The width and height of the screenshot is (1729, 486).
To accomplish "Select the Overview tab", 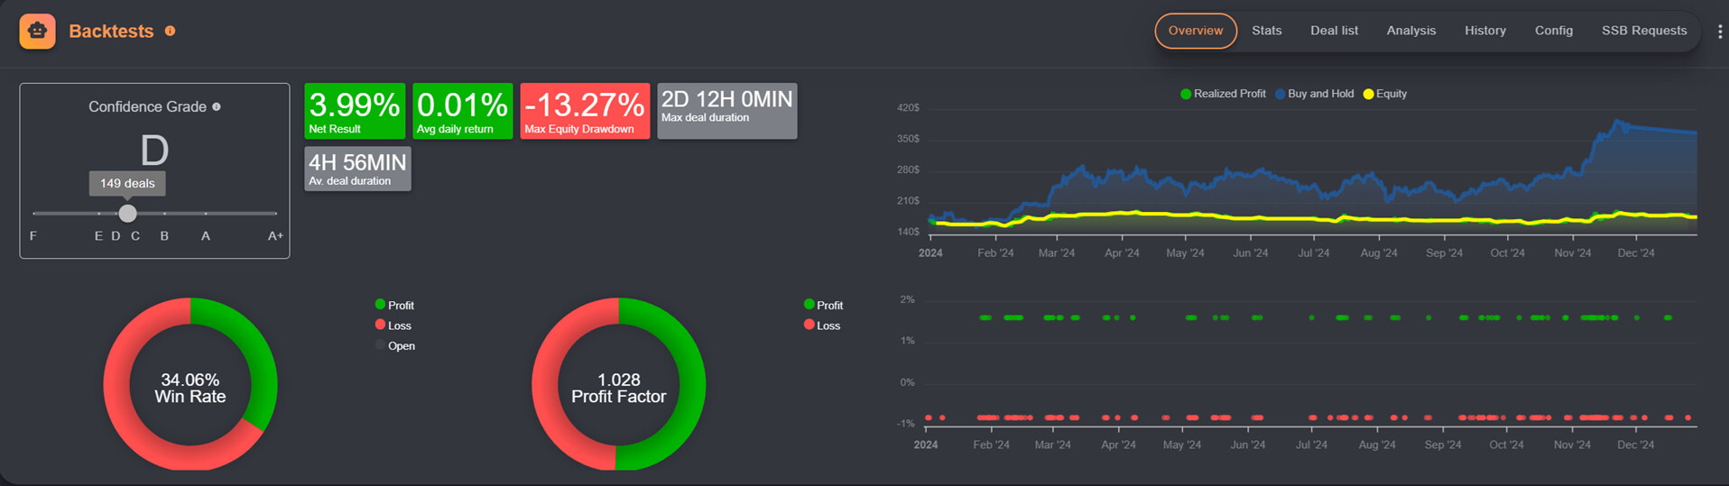I will tap(1196, 31).
